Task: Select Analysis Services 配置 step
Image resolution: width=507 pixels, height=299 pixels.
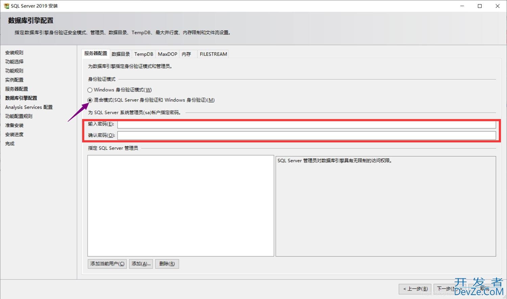Action: click(29, 107)
